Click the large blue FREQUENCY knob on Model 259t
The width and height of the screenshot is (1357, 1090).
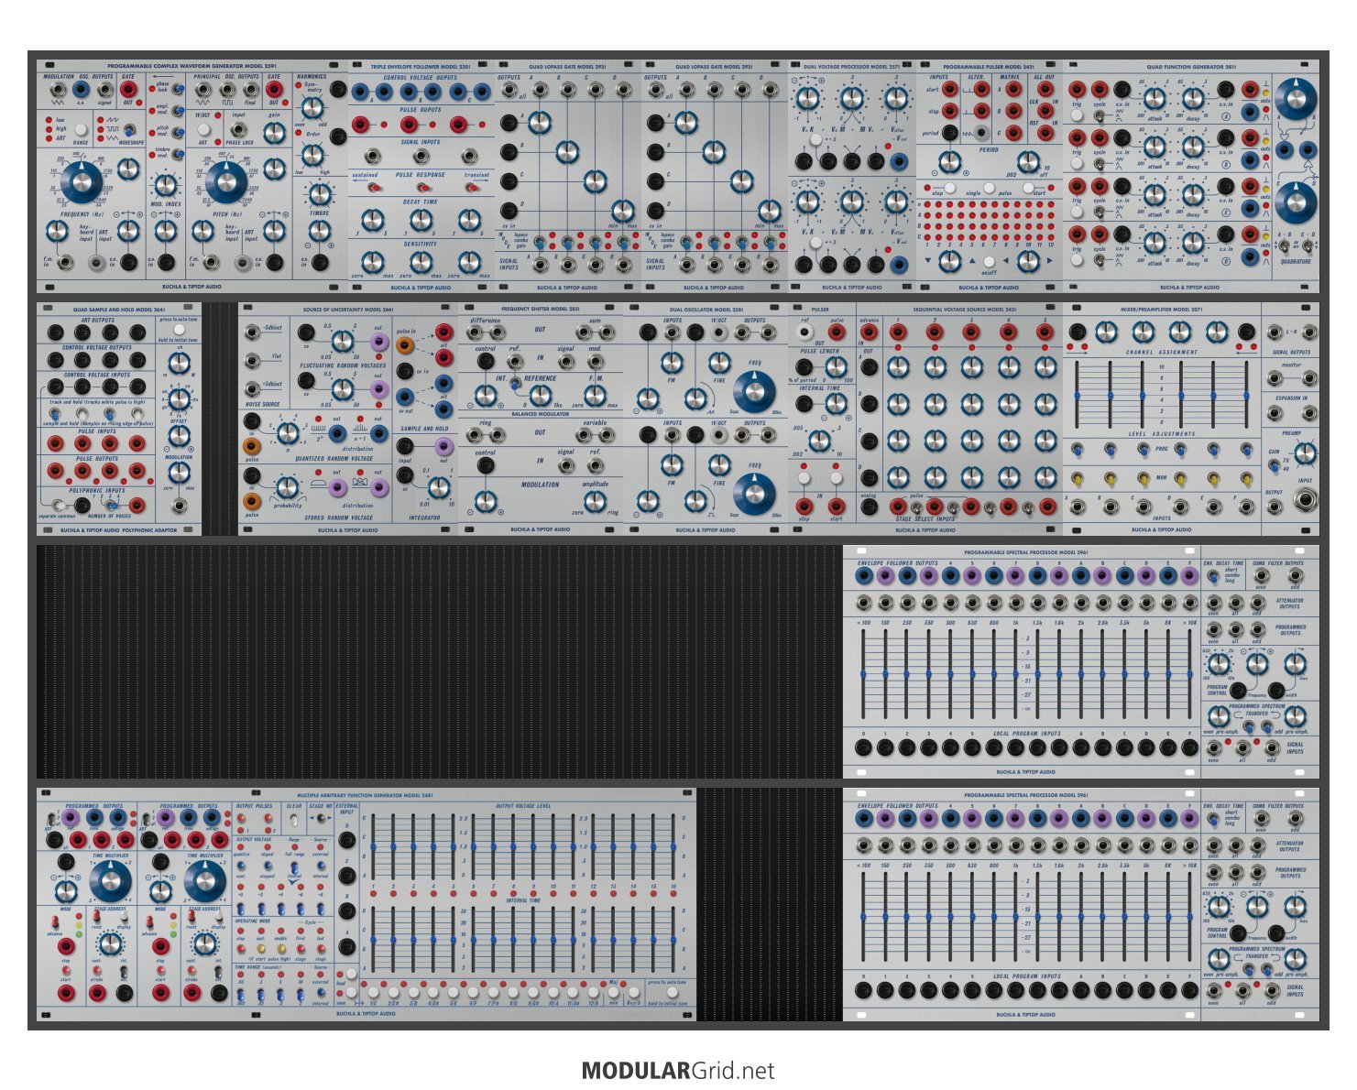coord(82,182)
